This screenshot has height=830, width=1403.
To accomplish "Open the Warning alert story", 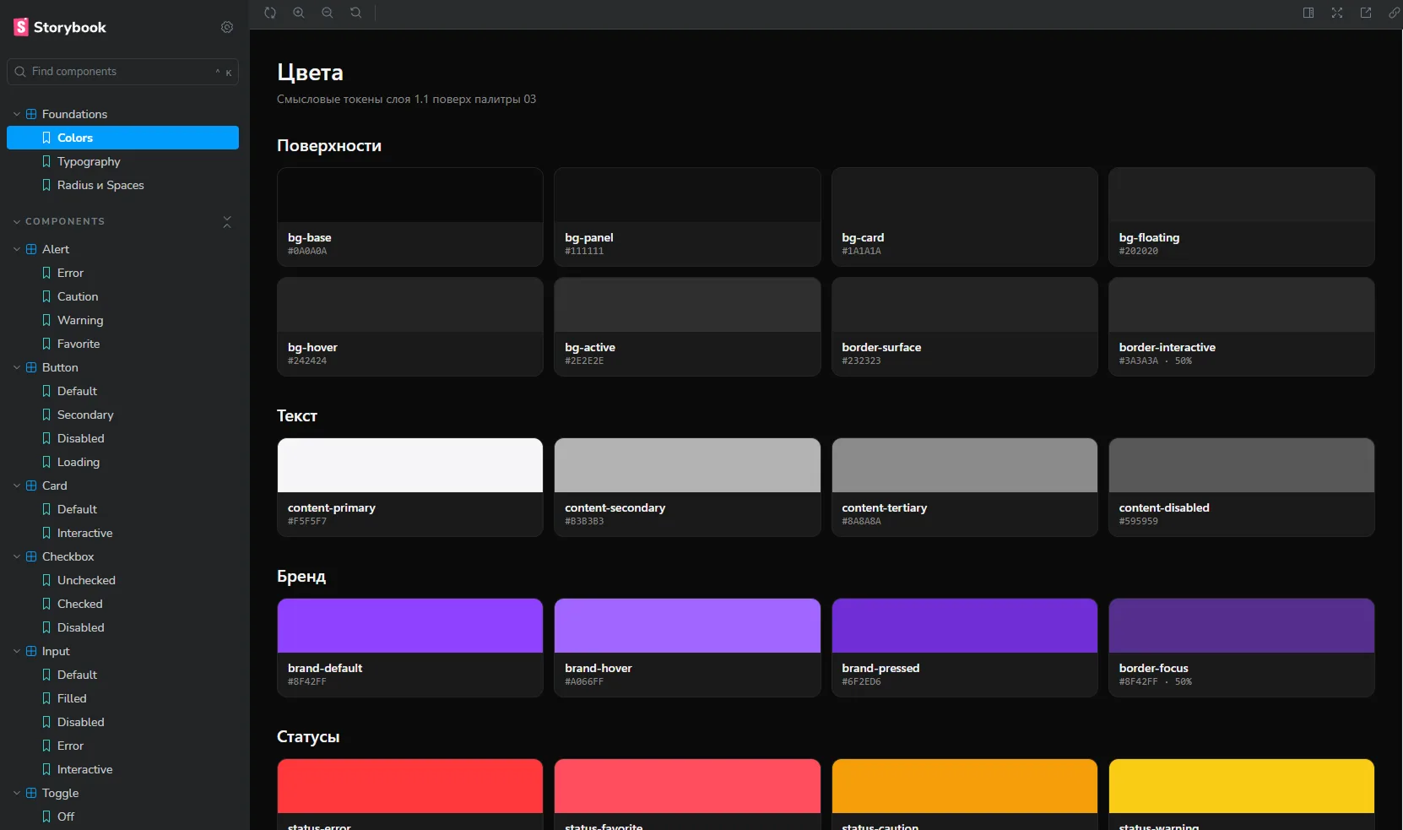I will point(122,320).
